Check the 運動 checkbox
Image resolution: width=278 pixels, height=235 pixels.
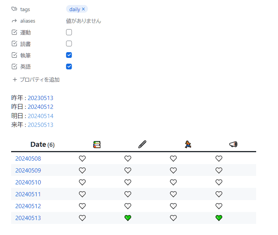[69, 33]
